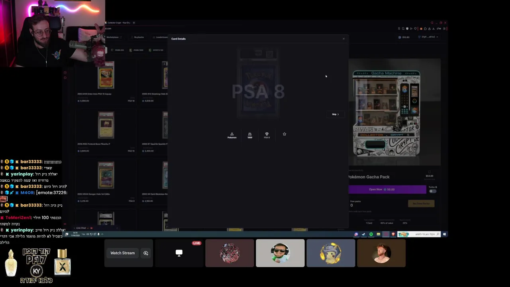Click the pop-out icon beside Watch Stream
The height and width of the screenshot is (287, 510).
[146, 253]
